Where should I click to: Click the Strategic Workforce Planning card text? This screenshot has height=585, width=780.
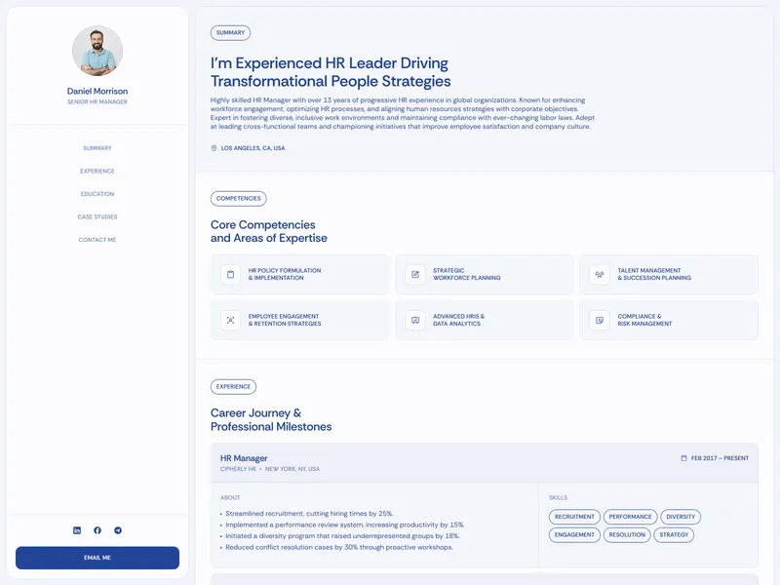click(x=467, y=274)
